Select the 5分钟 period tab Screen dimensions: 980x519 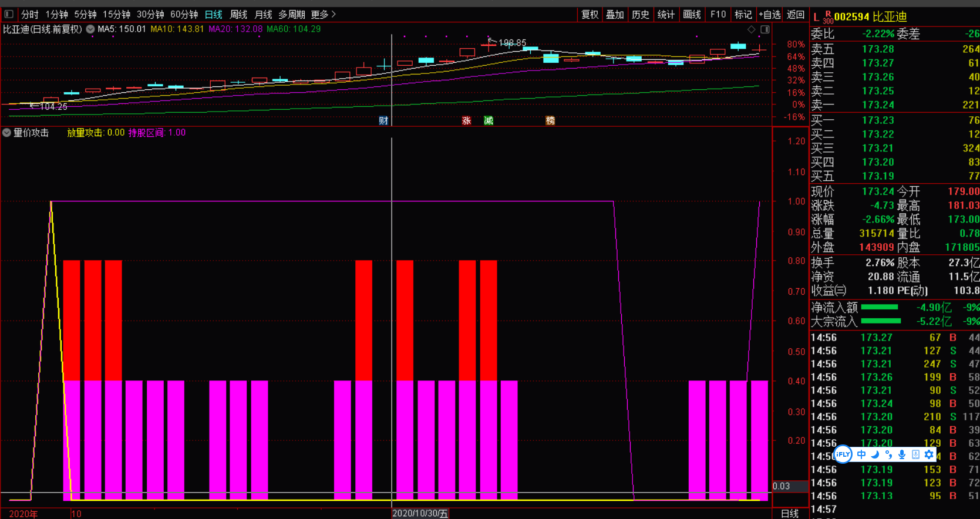(x=86, y=14)
